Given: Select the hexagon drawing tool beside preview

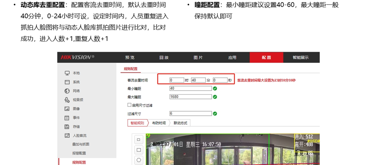Looking at the screenshot, I should pyautogui.click(x=138, y=160).
